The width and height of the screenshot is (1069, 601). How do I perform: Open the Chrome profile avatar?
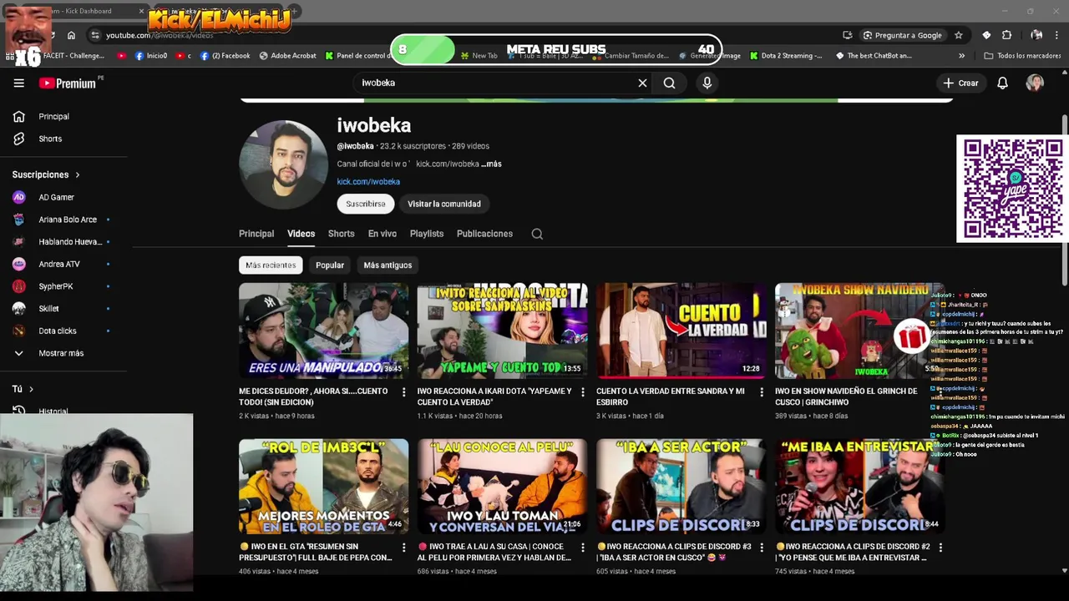[x=1036, y=35]
